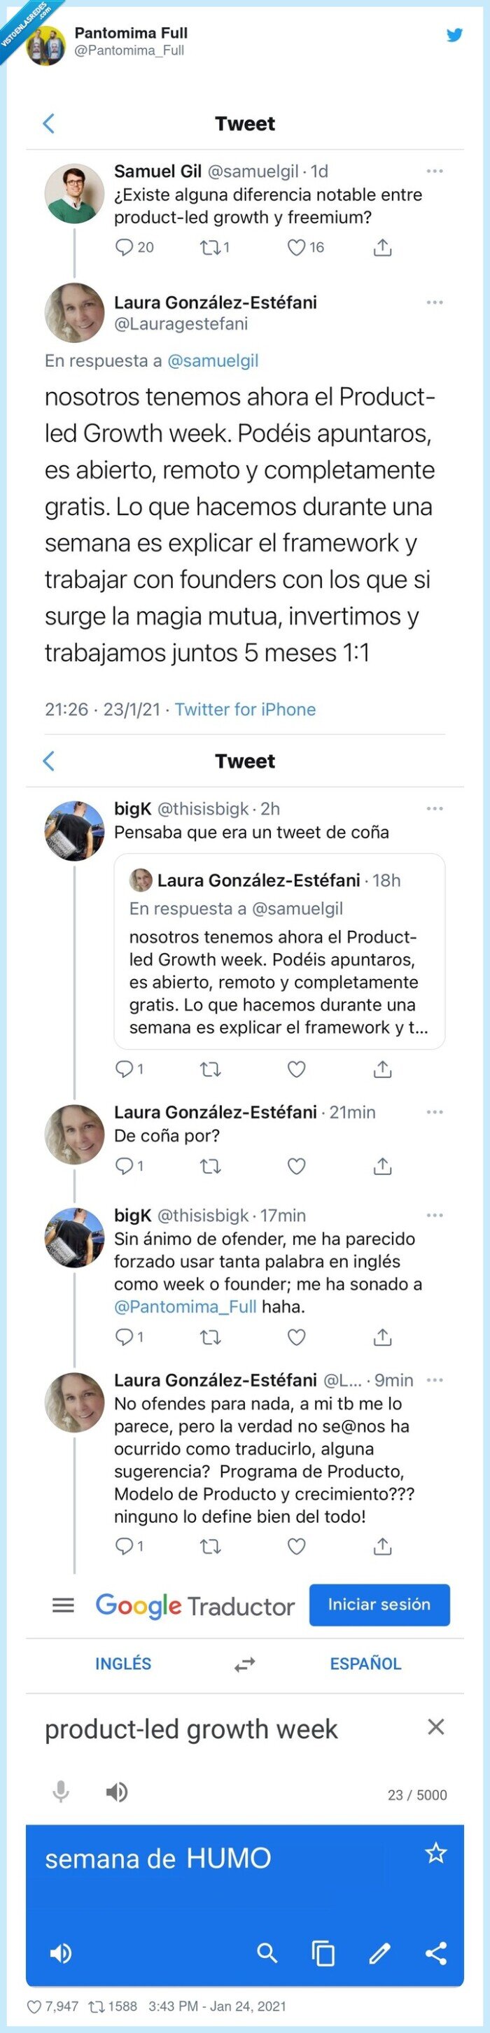Copy the translation with the copy icon
Image resolution: width=490 pixels, height=2033 pixels.
tap(323, 1955)
